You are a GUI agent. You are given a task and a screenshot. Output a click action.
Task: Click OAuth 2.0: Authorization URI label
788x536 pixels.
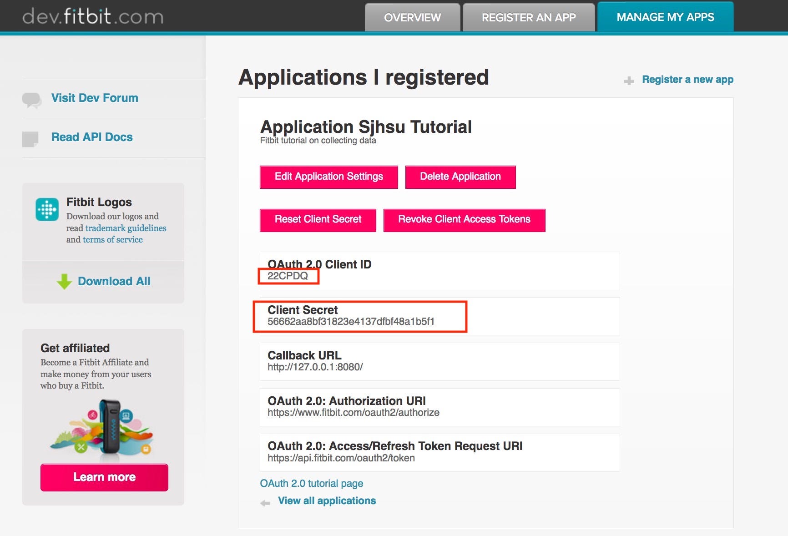pos(347,401)
